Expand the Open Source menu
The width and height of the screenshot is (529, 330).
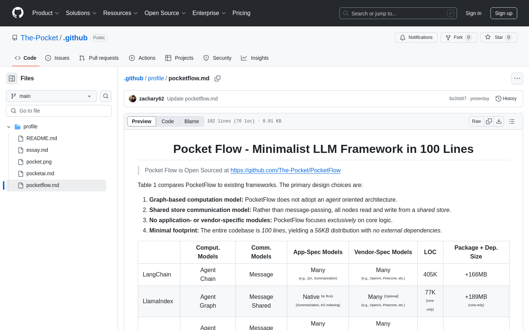click(x=165, y=13)
